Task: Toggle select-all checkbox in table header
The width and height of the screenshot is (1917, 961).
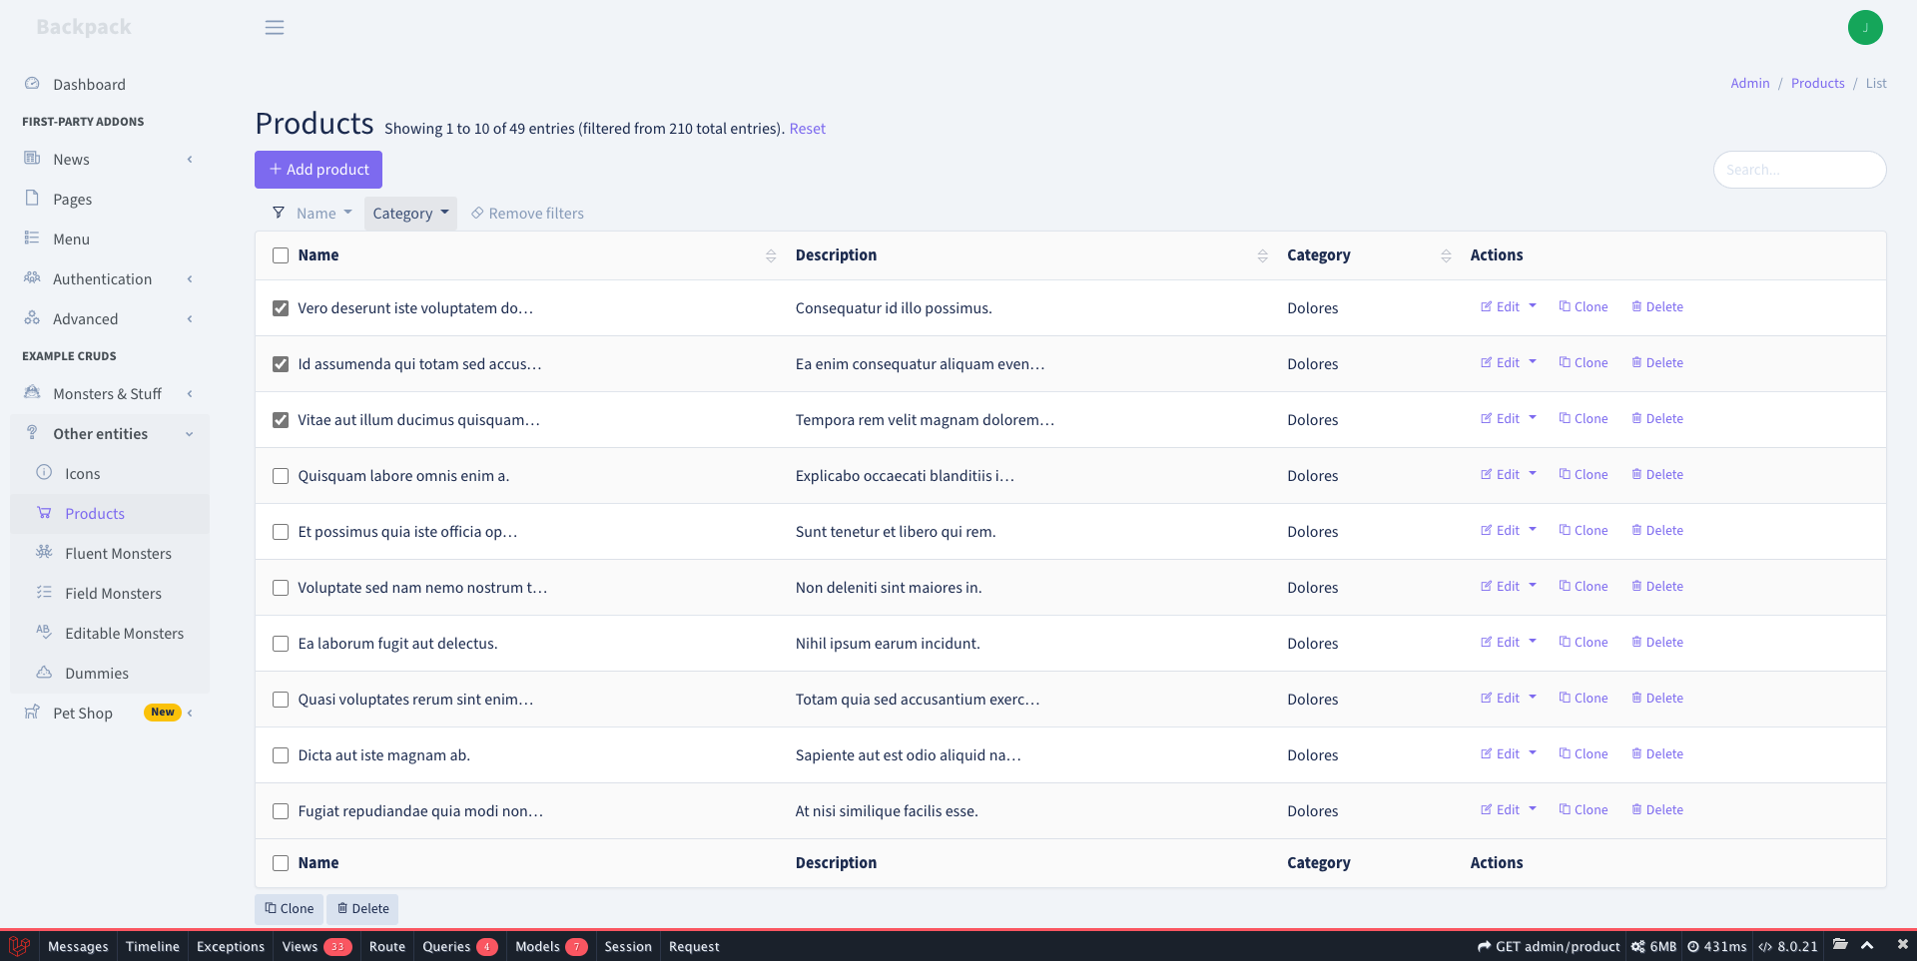Action: pyautogui.click(x=281, y=255)
